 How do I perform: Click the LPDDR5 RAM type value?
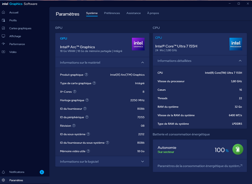coord(237,124)
